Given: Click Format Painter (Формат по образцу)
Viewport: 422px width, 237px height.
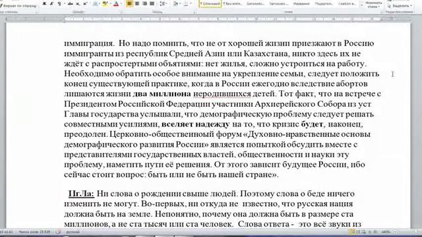Looking at the screenshot, I should [18, 6].
